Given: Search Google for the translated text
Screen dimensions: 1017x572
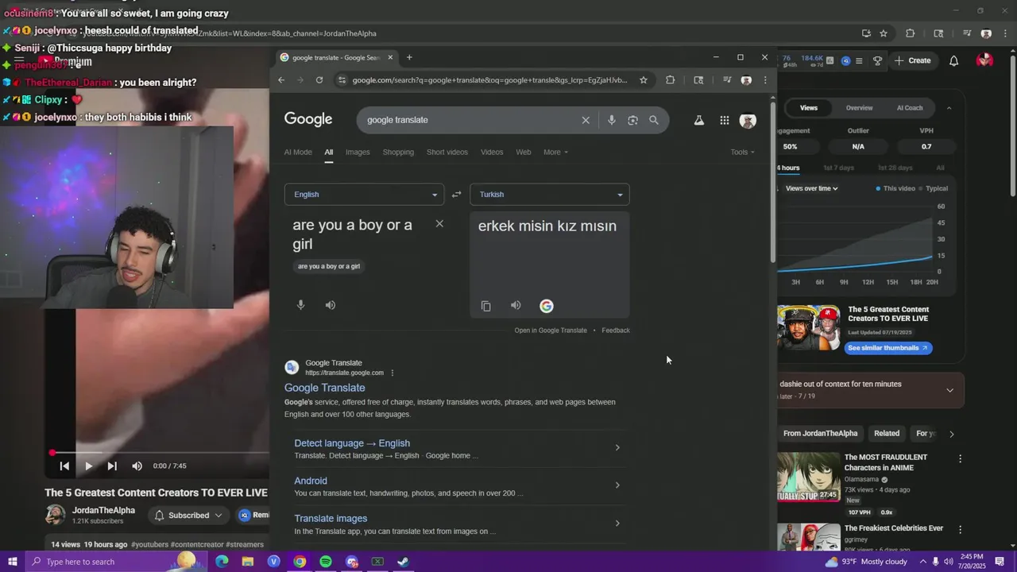Looking at the screenshot, I should pyautogui.click(x=547, y=306).
